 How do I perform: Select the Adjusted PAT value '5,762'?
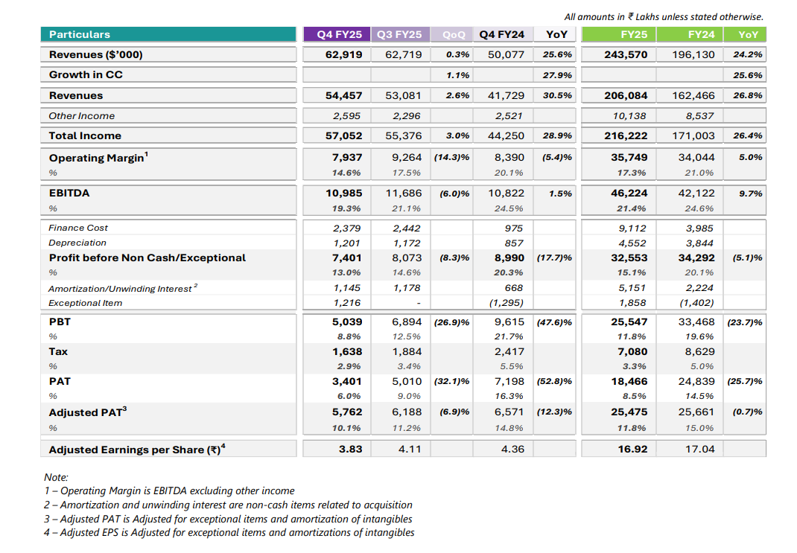346,412
